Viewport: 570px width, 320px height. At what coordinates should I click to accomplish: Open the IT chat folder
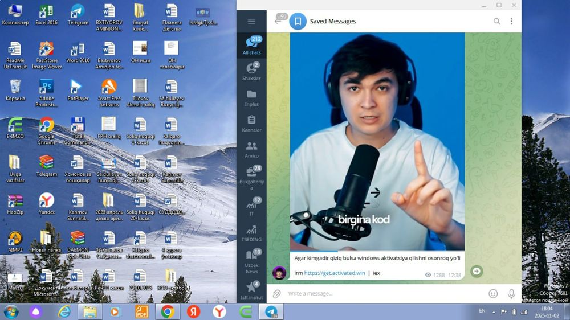click(x=251, y=206)
